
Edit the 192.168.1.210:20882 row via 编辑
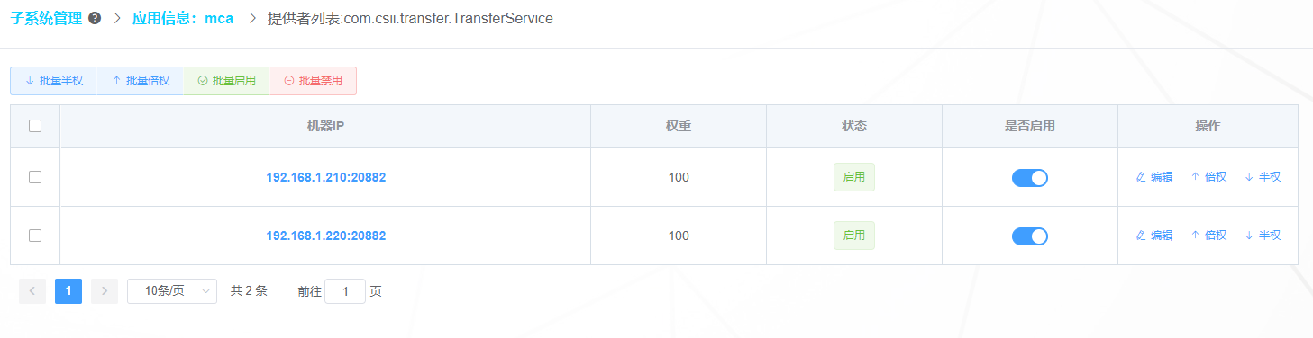click(x=1154, y=177)
